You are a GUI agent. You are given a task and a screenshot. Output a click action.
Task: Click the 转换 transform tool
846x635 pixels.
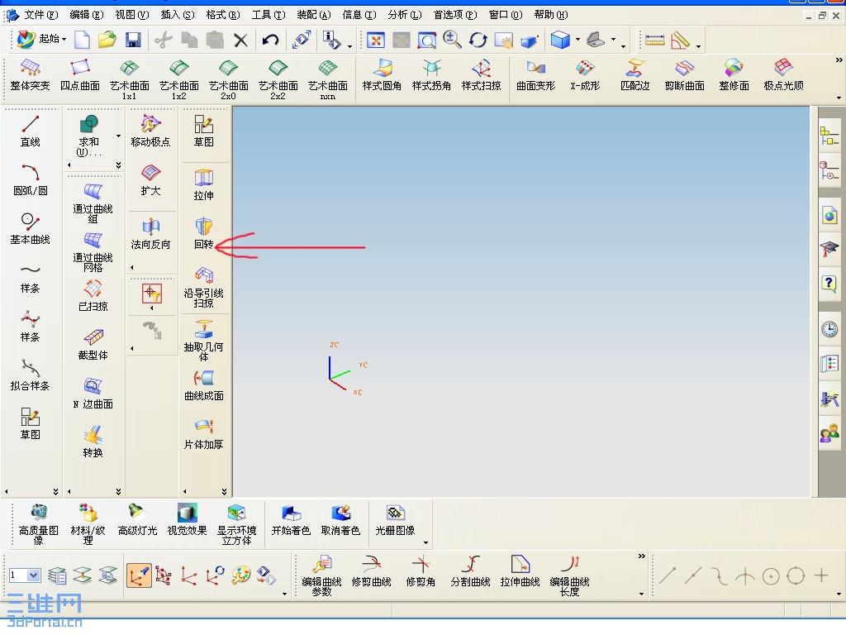[93, 442]
